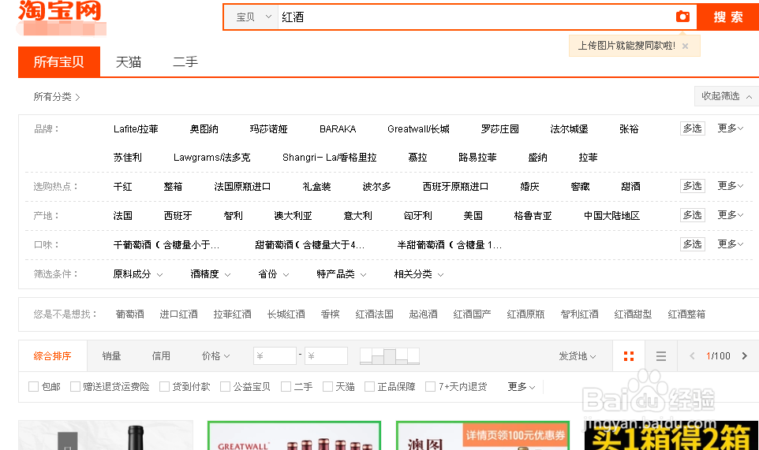This screenshot has width=759, height=450.
Task: Select 法国 as origin
Action: 122,216
